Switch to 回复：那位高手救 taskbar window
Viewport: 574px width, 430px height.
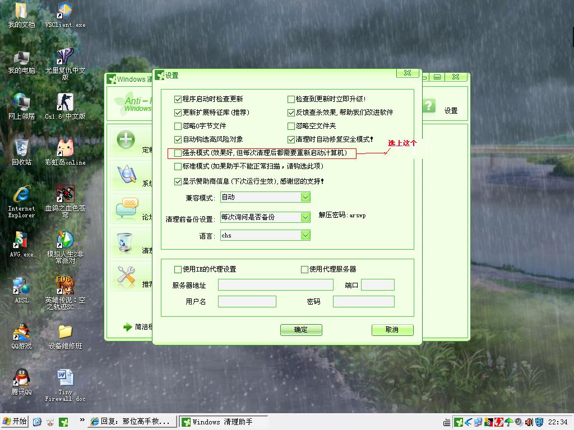(131, 422)
